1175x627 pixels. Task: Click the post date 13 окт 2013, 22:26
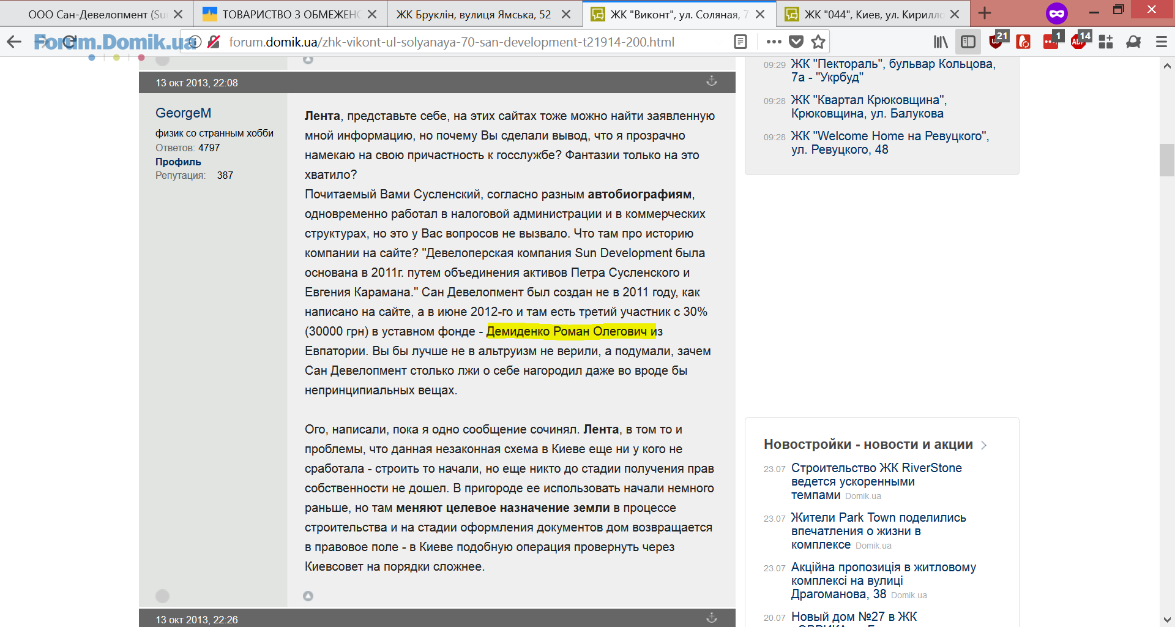pos(196,620)
